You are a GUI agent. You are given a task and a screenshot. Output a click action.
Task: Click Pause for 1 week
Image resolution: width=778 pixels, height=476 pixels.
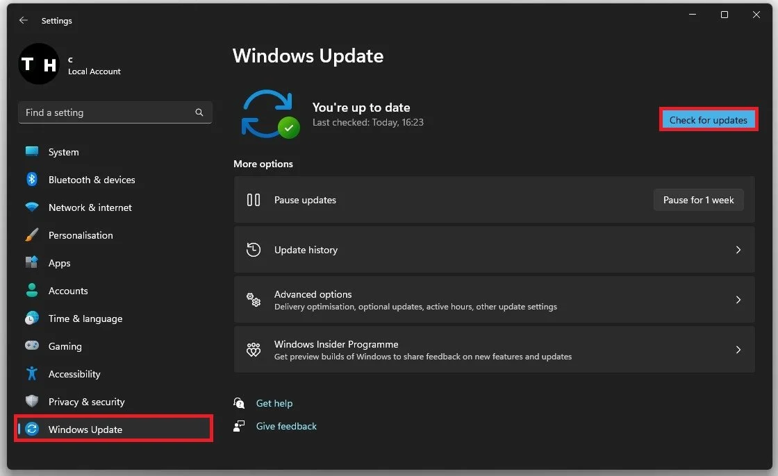(698, 200)
